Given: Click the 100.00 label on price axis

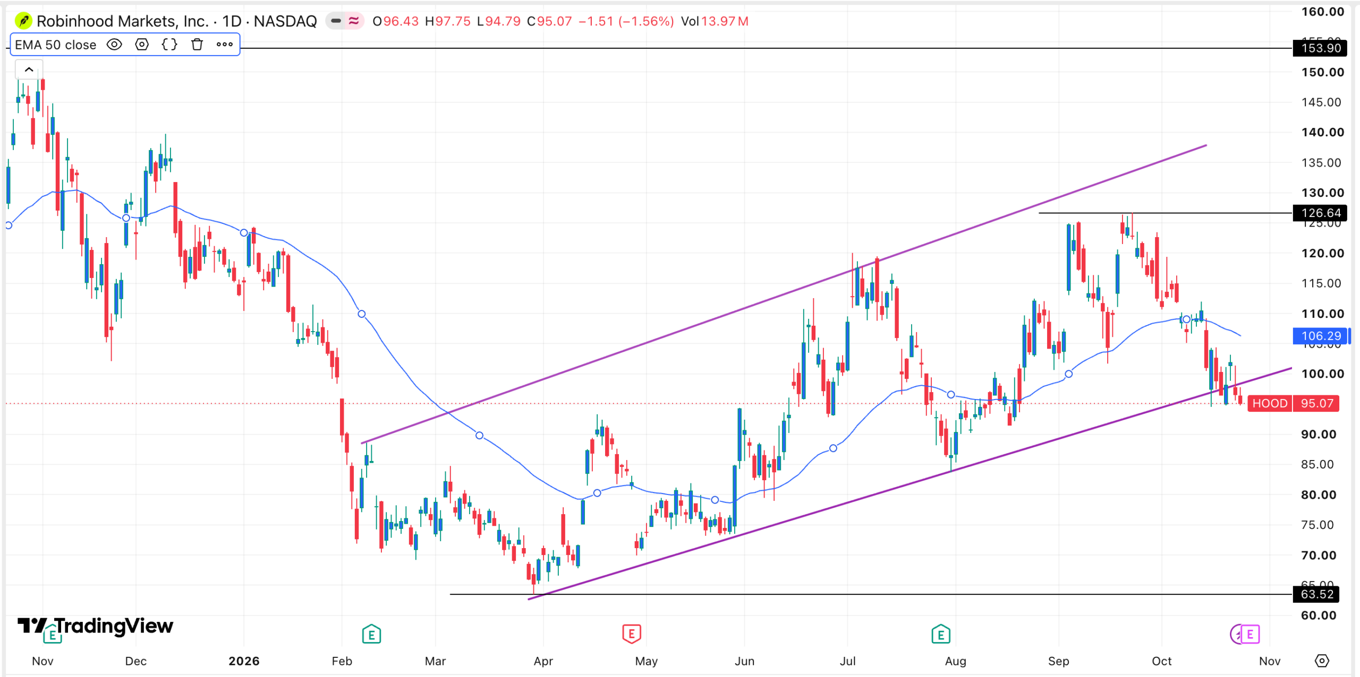Looking at the screenshot, I should pyautogui.click(x=1322, y=374).
